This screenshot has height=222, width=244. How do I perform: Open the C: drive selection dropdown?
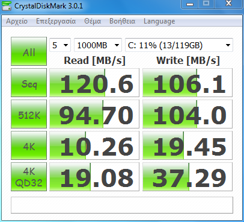tap(179, 45)
